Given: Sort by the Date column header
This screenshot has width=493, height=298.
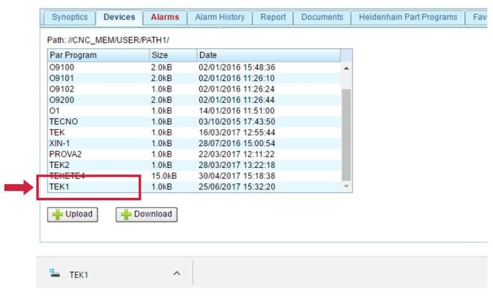Looking at the screenshot, I should (x=269, y=55).
